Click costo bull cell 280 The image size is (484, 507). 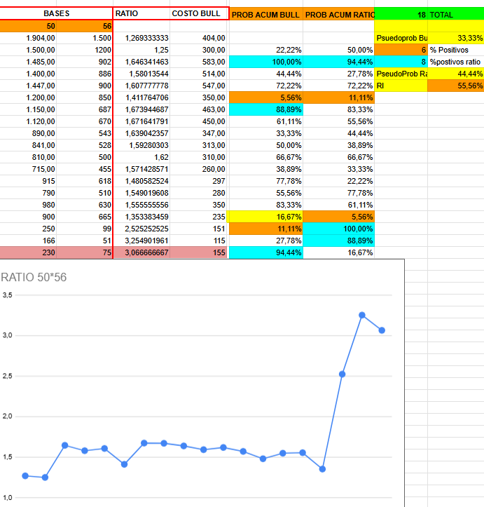tap(198, 193)
